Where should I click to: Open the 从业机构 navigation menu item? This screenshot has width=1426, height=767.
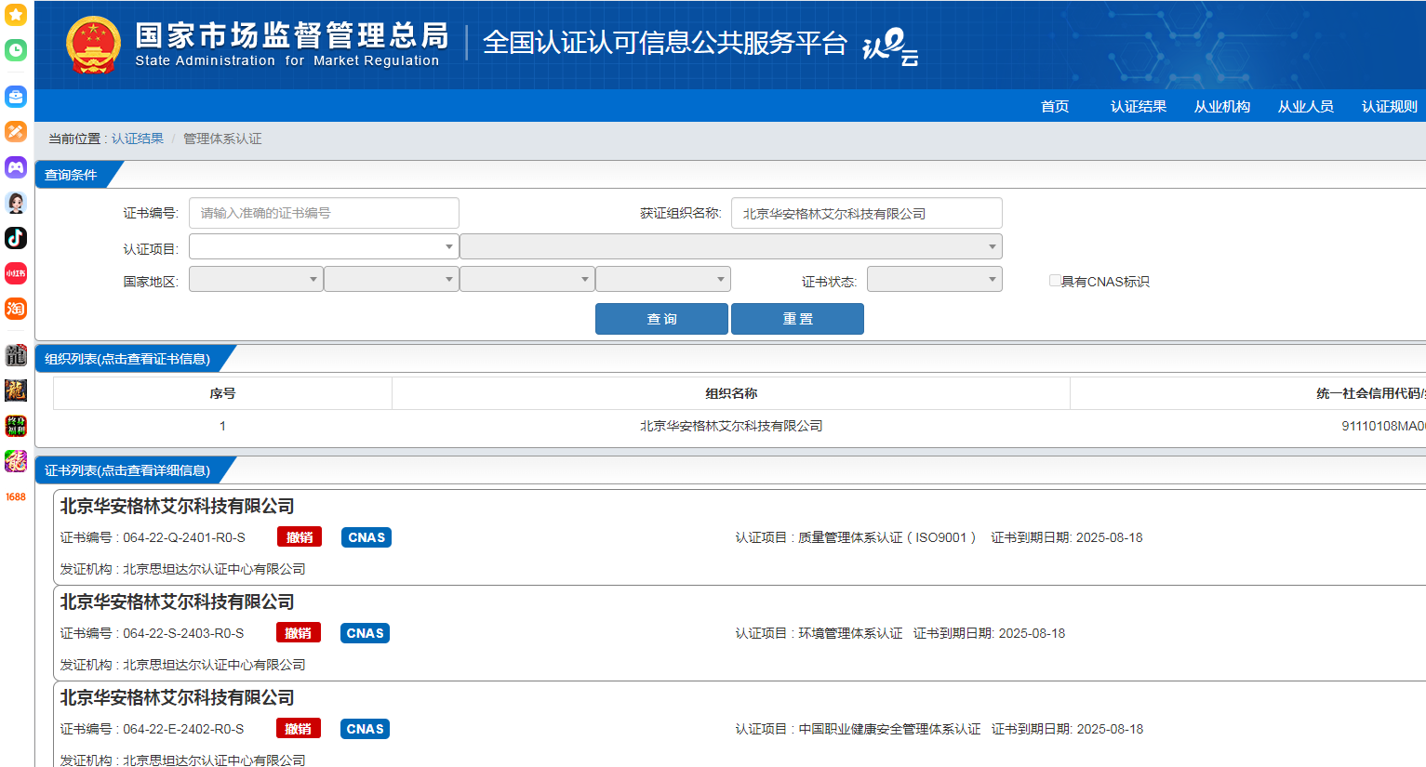tap(1221, 106)
